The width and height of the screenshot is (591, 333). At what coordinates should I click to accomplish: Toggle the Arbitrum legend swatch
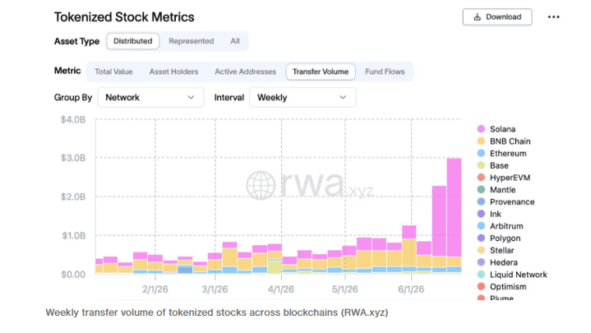coord(481,226)
